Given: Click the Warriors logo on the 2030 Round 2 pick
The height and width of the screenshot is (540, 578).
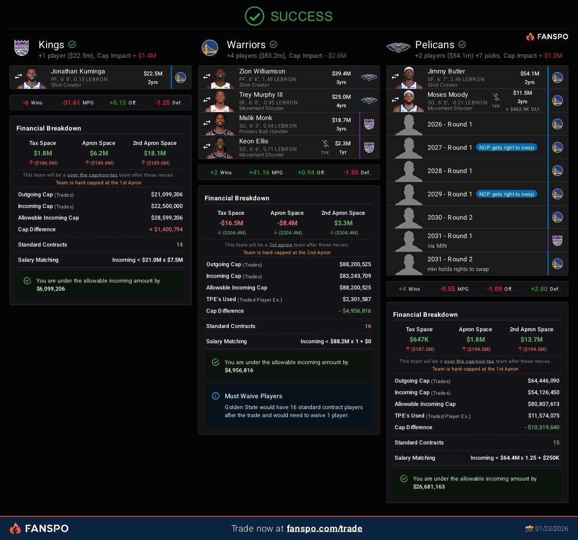Looking at the screenshot, I should [x=557, y=217].
